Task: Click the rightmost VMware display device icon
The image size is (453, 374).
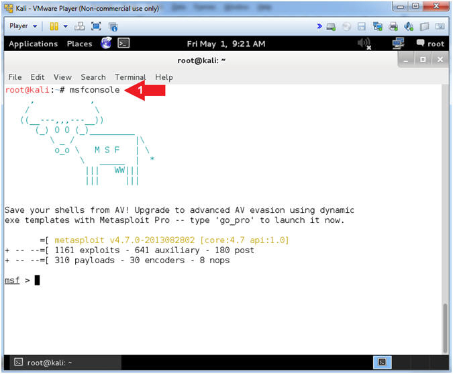Action: click(440, 26)
